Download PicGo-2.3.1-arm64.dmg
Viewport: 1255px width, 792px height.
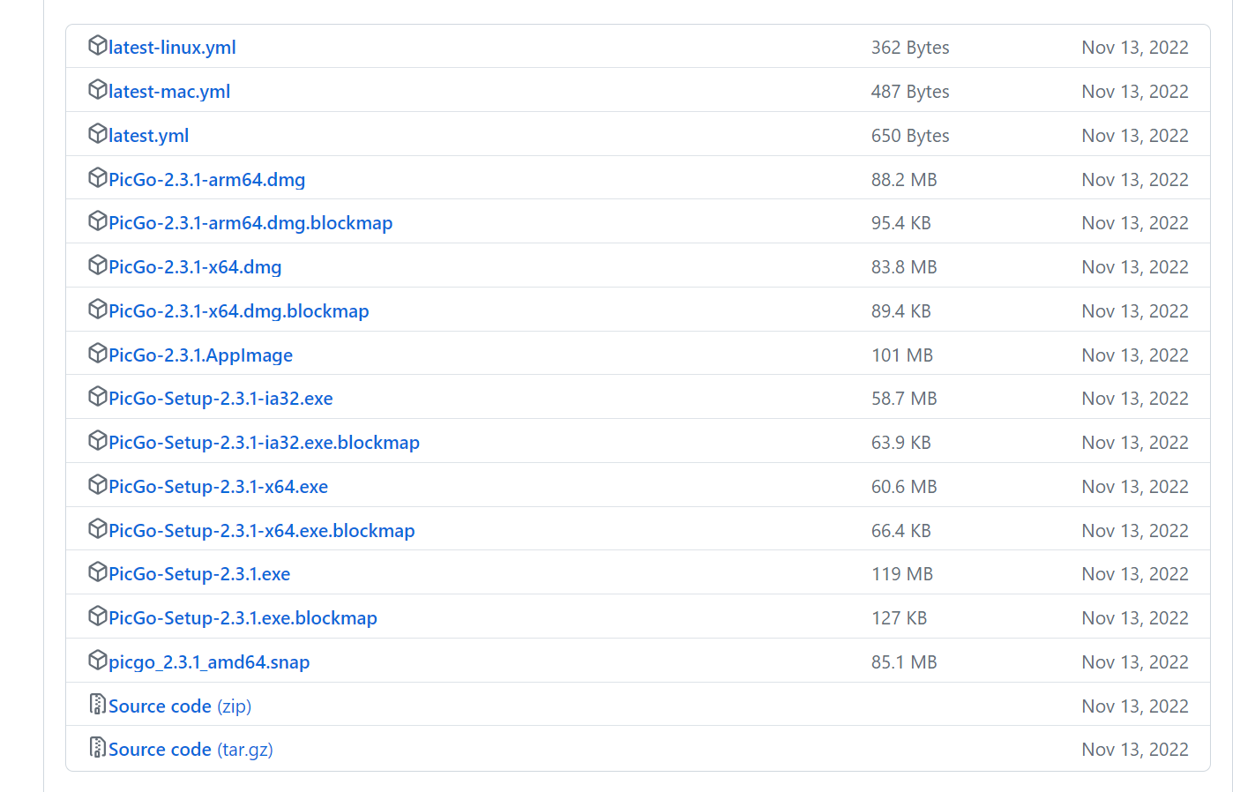pos(206,180)
